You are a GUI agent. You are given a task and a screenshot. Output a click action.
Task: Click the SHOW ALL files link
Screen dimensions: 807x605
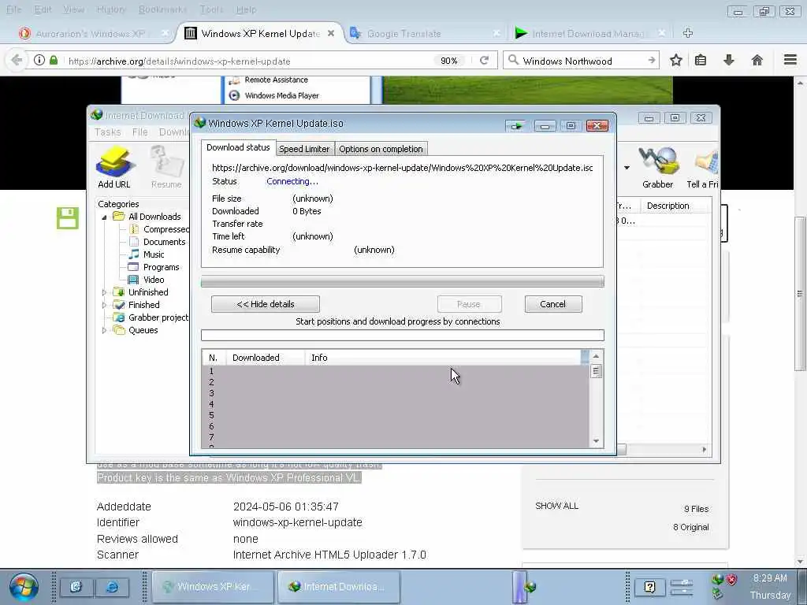tap(556, 507)
